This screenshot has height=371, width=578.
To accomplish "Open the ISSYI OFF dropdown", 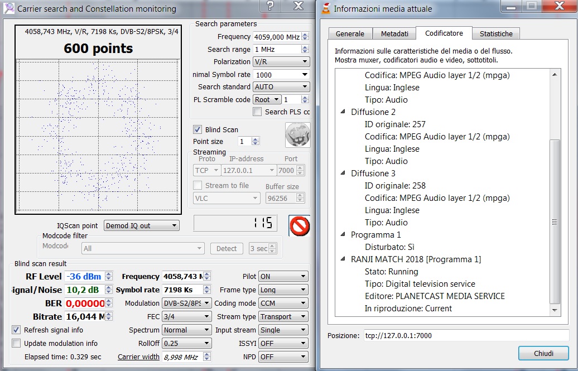I will [283, 343].
